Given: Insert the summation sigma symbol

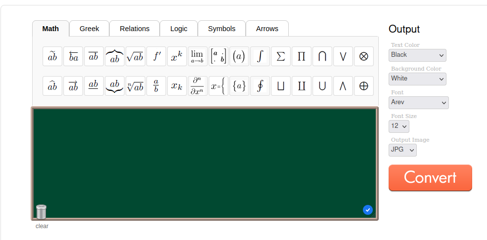Looking at the screenshot, I should [x=281, y=56].
